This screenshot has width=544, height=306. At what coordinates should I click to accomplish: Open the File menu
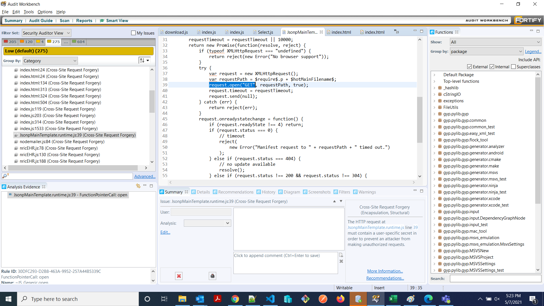click(5, 12)
